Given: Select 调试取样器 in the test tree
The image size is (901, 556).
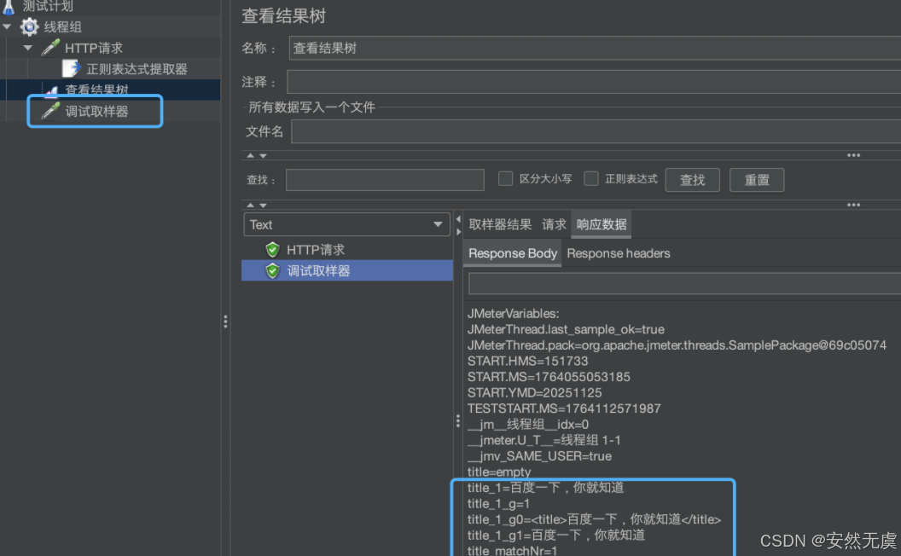Looking at the screenshot, I should click(96, 112).
